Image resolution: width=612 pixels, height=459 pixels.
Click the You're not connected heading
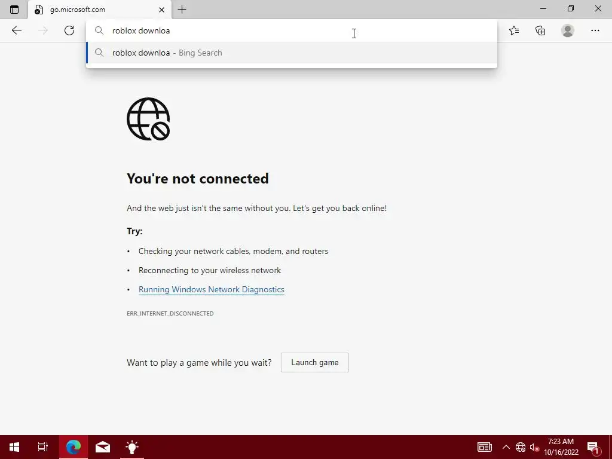point(197,178)
